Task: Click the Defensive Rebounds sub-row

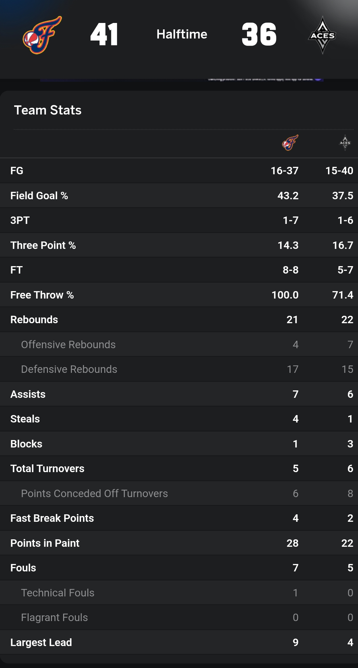Action: point(69,369)
